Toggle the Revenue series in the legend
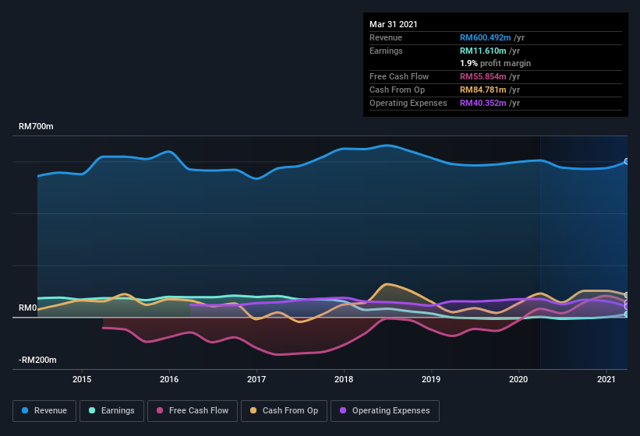640x436 pixels. pos(44,410)
